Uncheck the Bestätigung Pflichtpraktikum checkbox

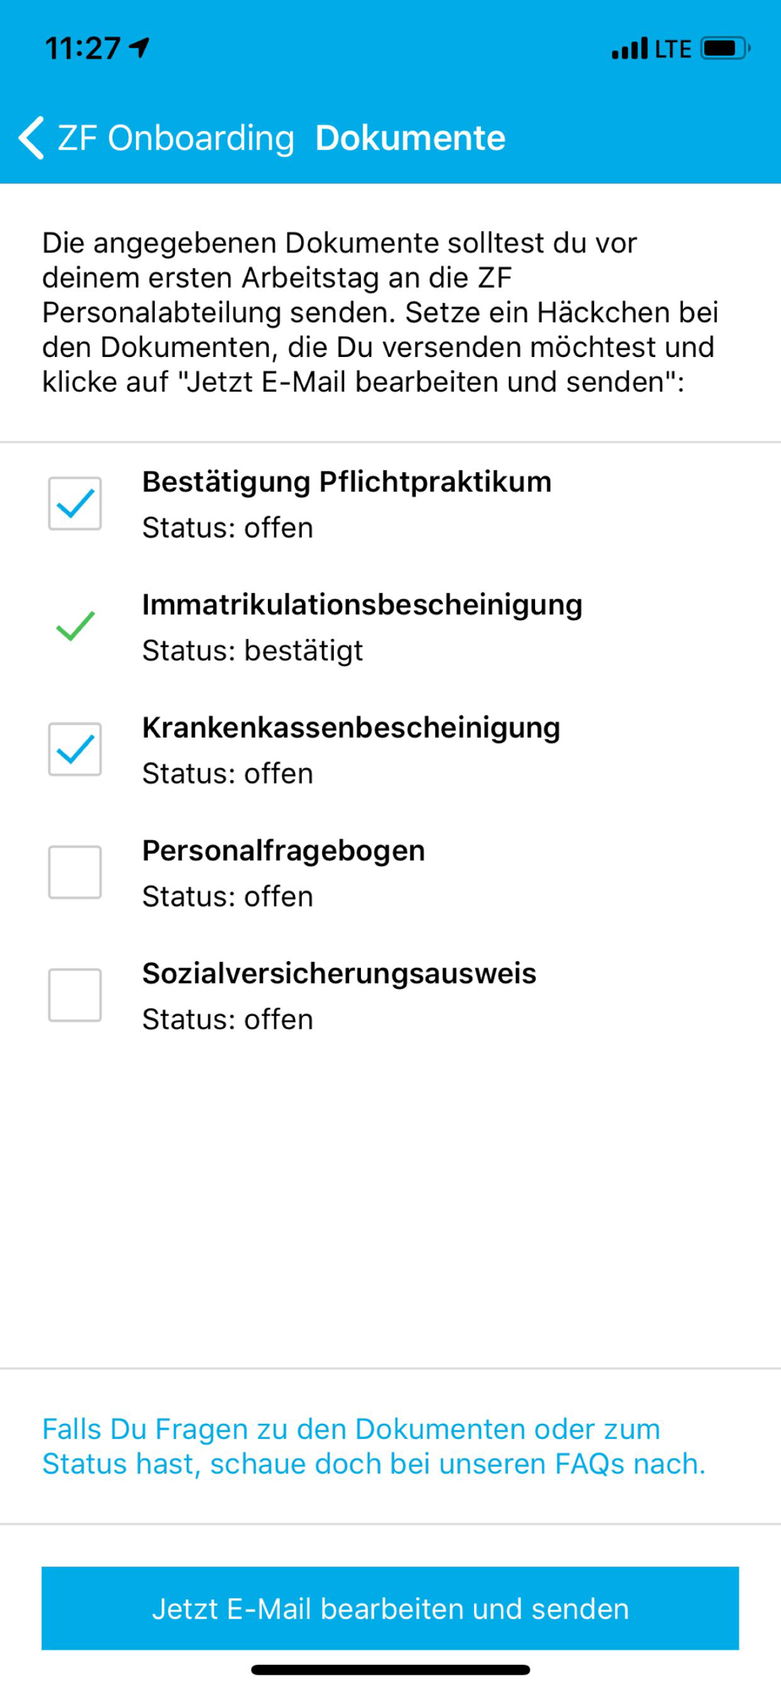(75, 503)
